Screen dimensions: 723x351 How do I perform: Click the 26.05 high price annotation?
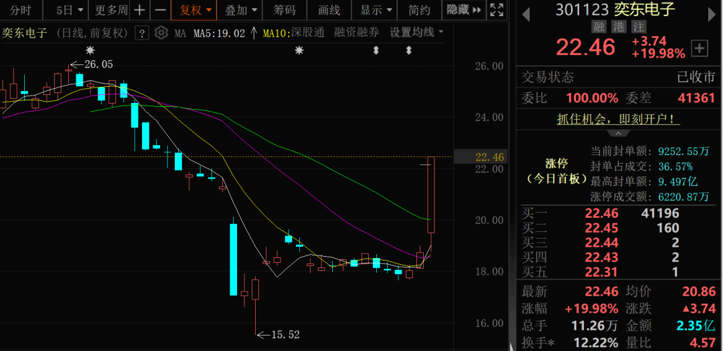click(98, 64)
